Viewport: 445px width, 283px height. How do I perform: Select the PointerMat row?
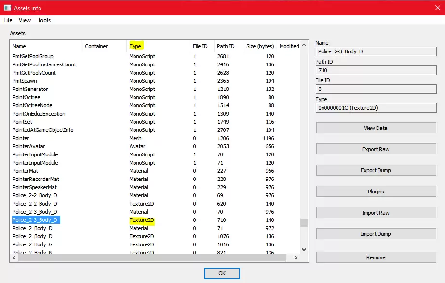click(x=155, y=171)
